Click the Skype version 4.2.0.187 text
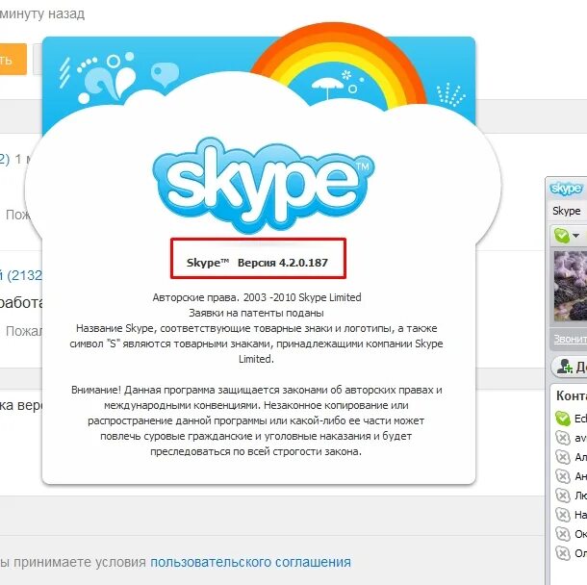Screen dimensions: 587x585 pos(258,263)
